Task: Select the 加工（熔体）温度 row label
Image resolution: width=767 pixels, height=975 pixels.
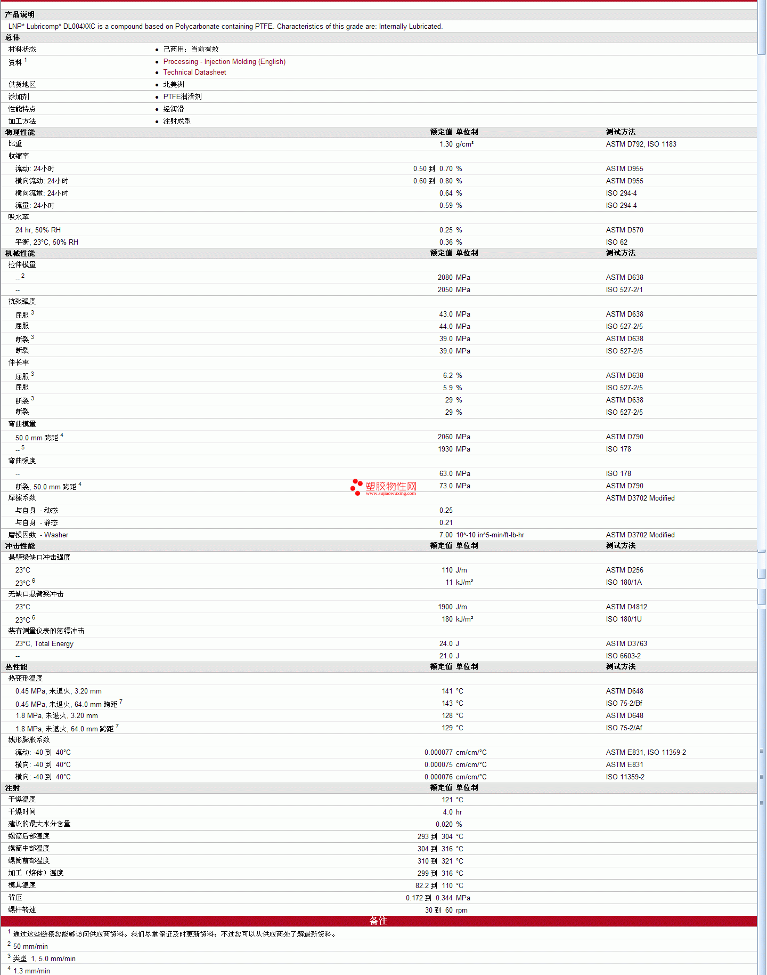Action: [x=36, y=873]
